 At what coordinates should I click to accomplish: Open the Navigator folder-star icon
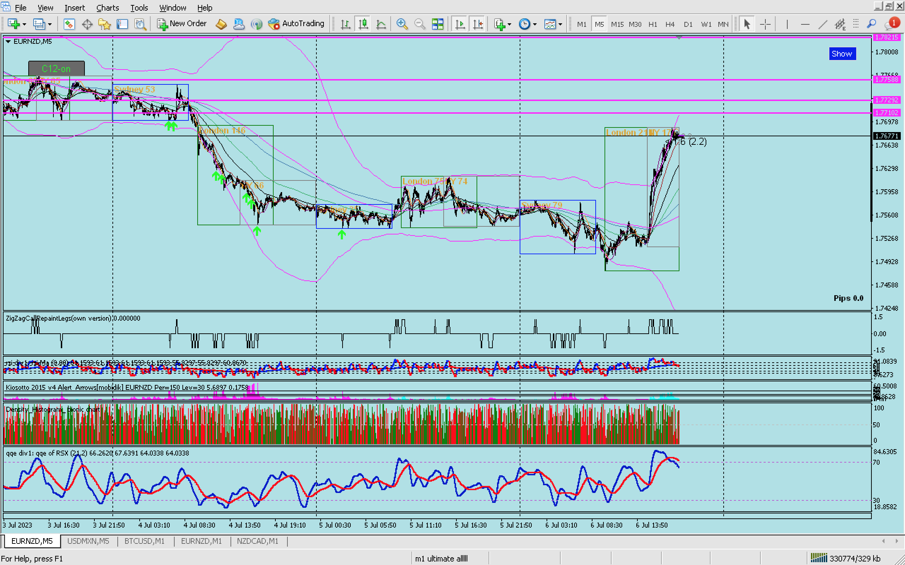104,24
